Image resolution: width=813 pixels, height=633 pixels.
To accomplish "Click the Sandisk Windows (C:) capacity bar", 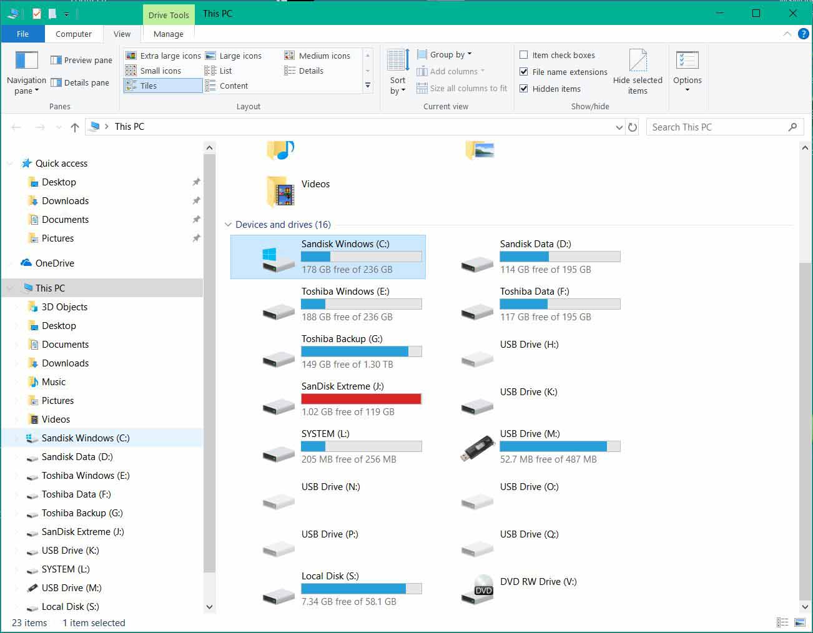I will pyautogui.click(x=361, y=257).
